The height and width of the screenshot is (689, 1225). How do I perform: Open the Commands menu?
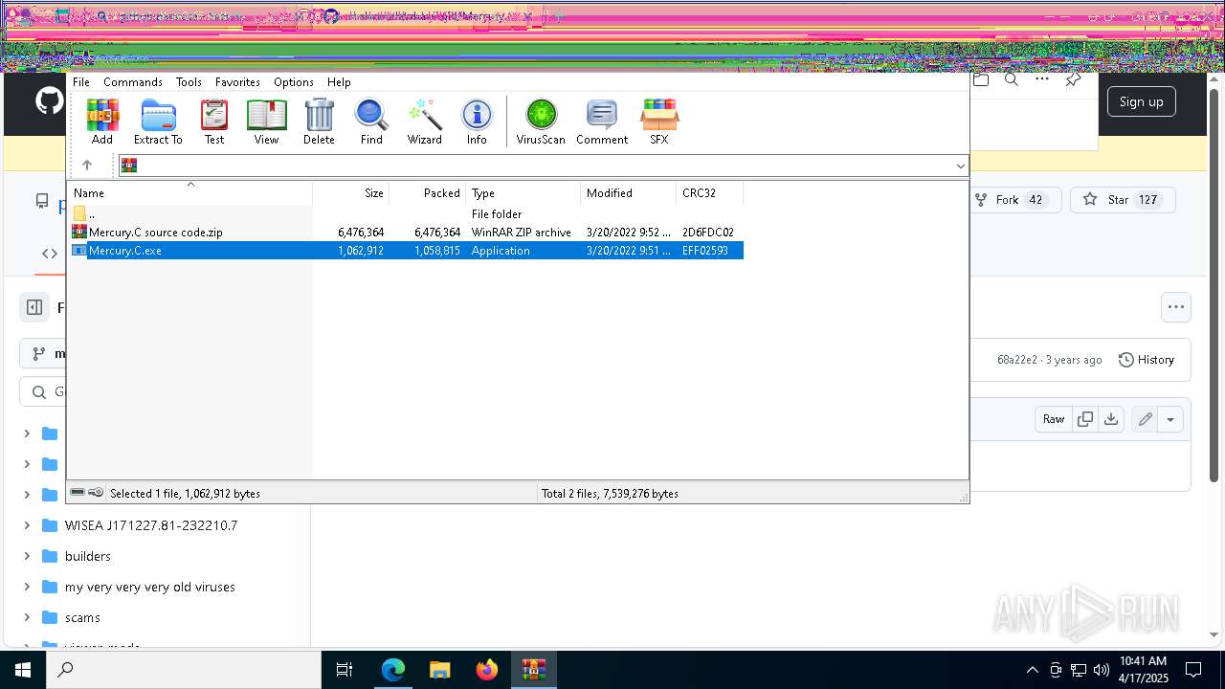tap(133, 82)
